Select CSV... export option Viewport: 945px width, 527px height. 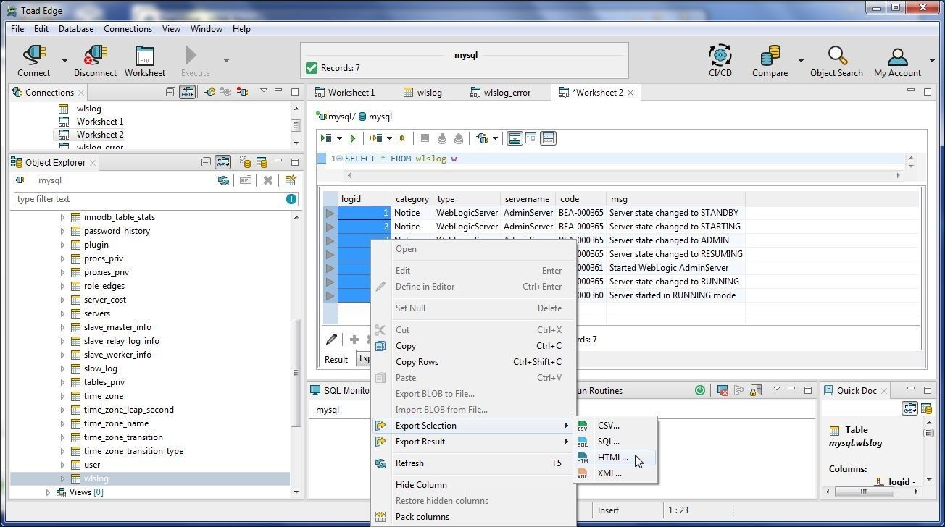[x=615, y=426]
